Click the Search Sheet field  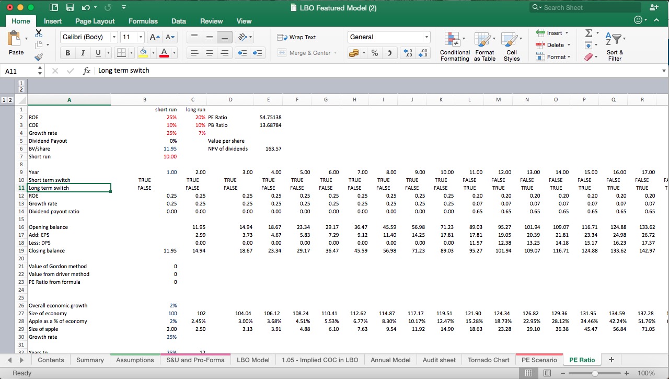pos(585,8)
